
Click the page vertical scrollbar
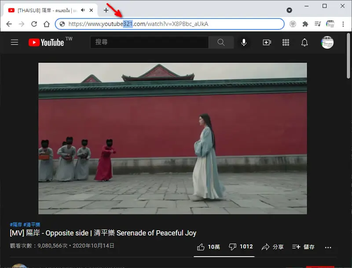pyautogui.click(x=348, y=56)
